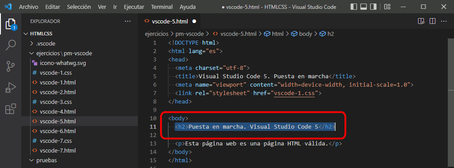Open the Ayuda menu
The width and height of the screenshot is (454, 168).
point(188,7)
